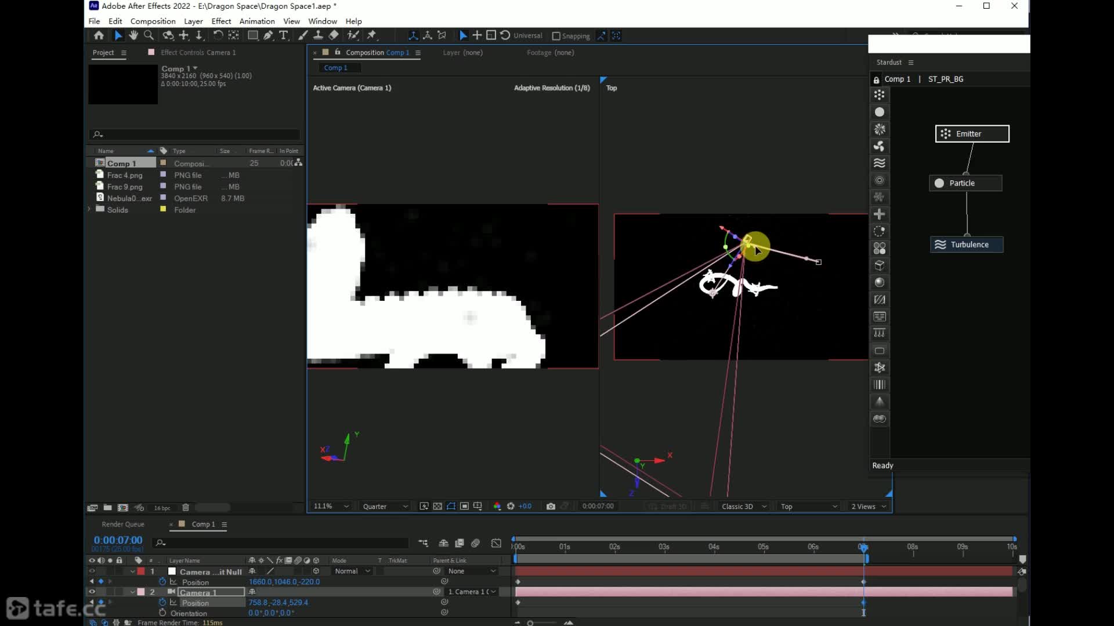1114x626 pixels.
Task: Take a snapshot with the camera icon
Action: [551, 507]
